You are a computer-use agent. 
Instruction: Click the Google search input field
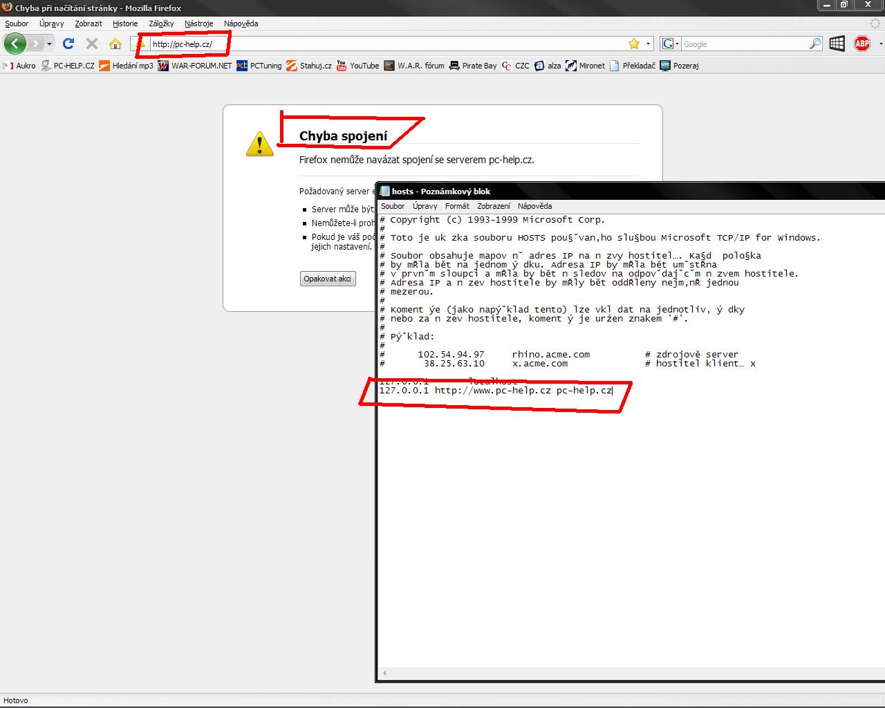point(745,44)
